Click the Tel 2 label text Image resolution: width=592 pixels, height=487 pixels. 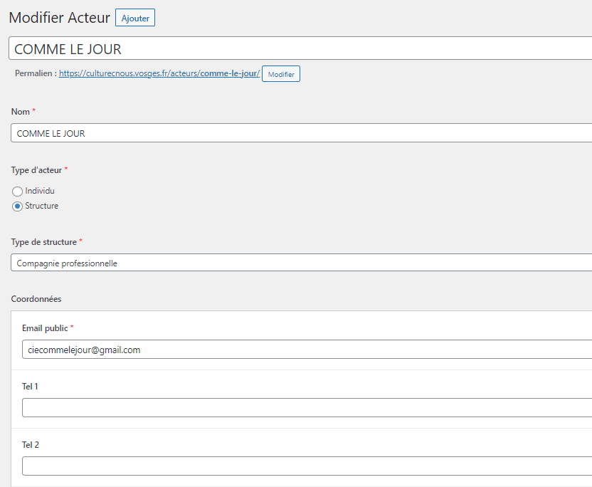30,445
